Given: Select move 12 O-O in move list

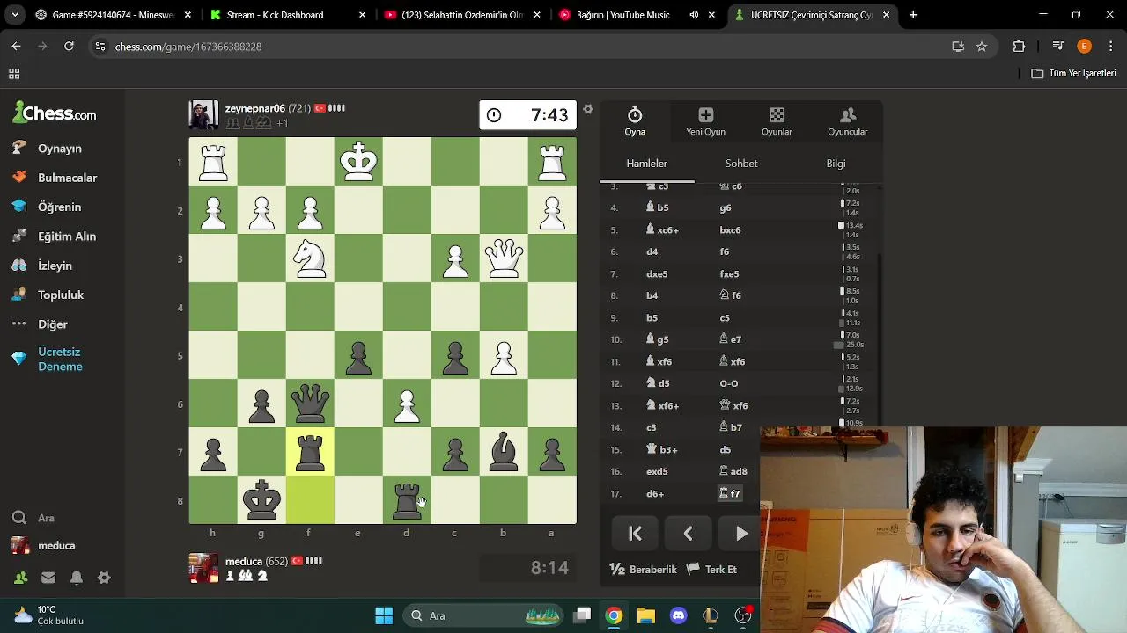Looking at the screenshot, I should coord(729,383).
